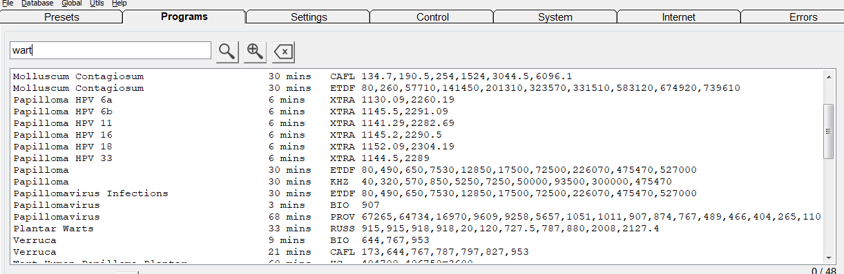Screen dimensions: 844x274
Task: Select Papillomavirus Infections row
Action: click(416, 193)
